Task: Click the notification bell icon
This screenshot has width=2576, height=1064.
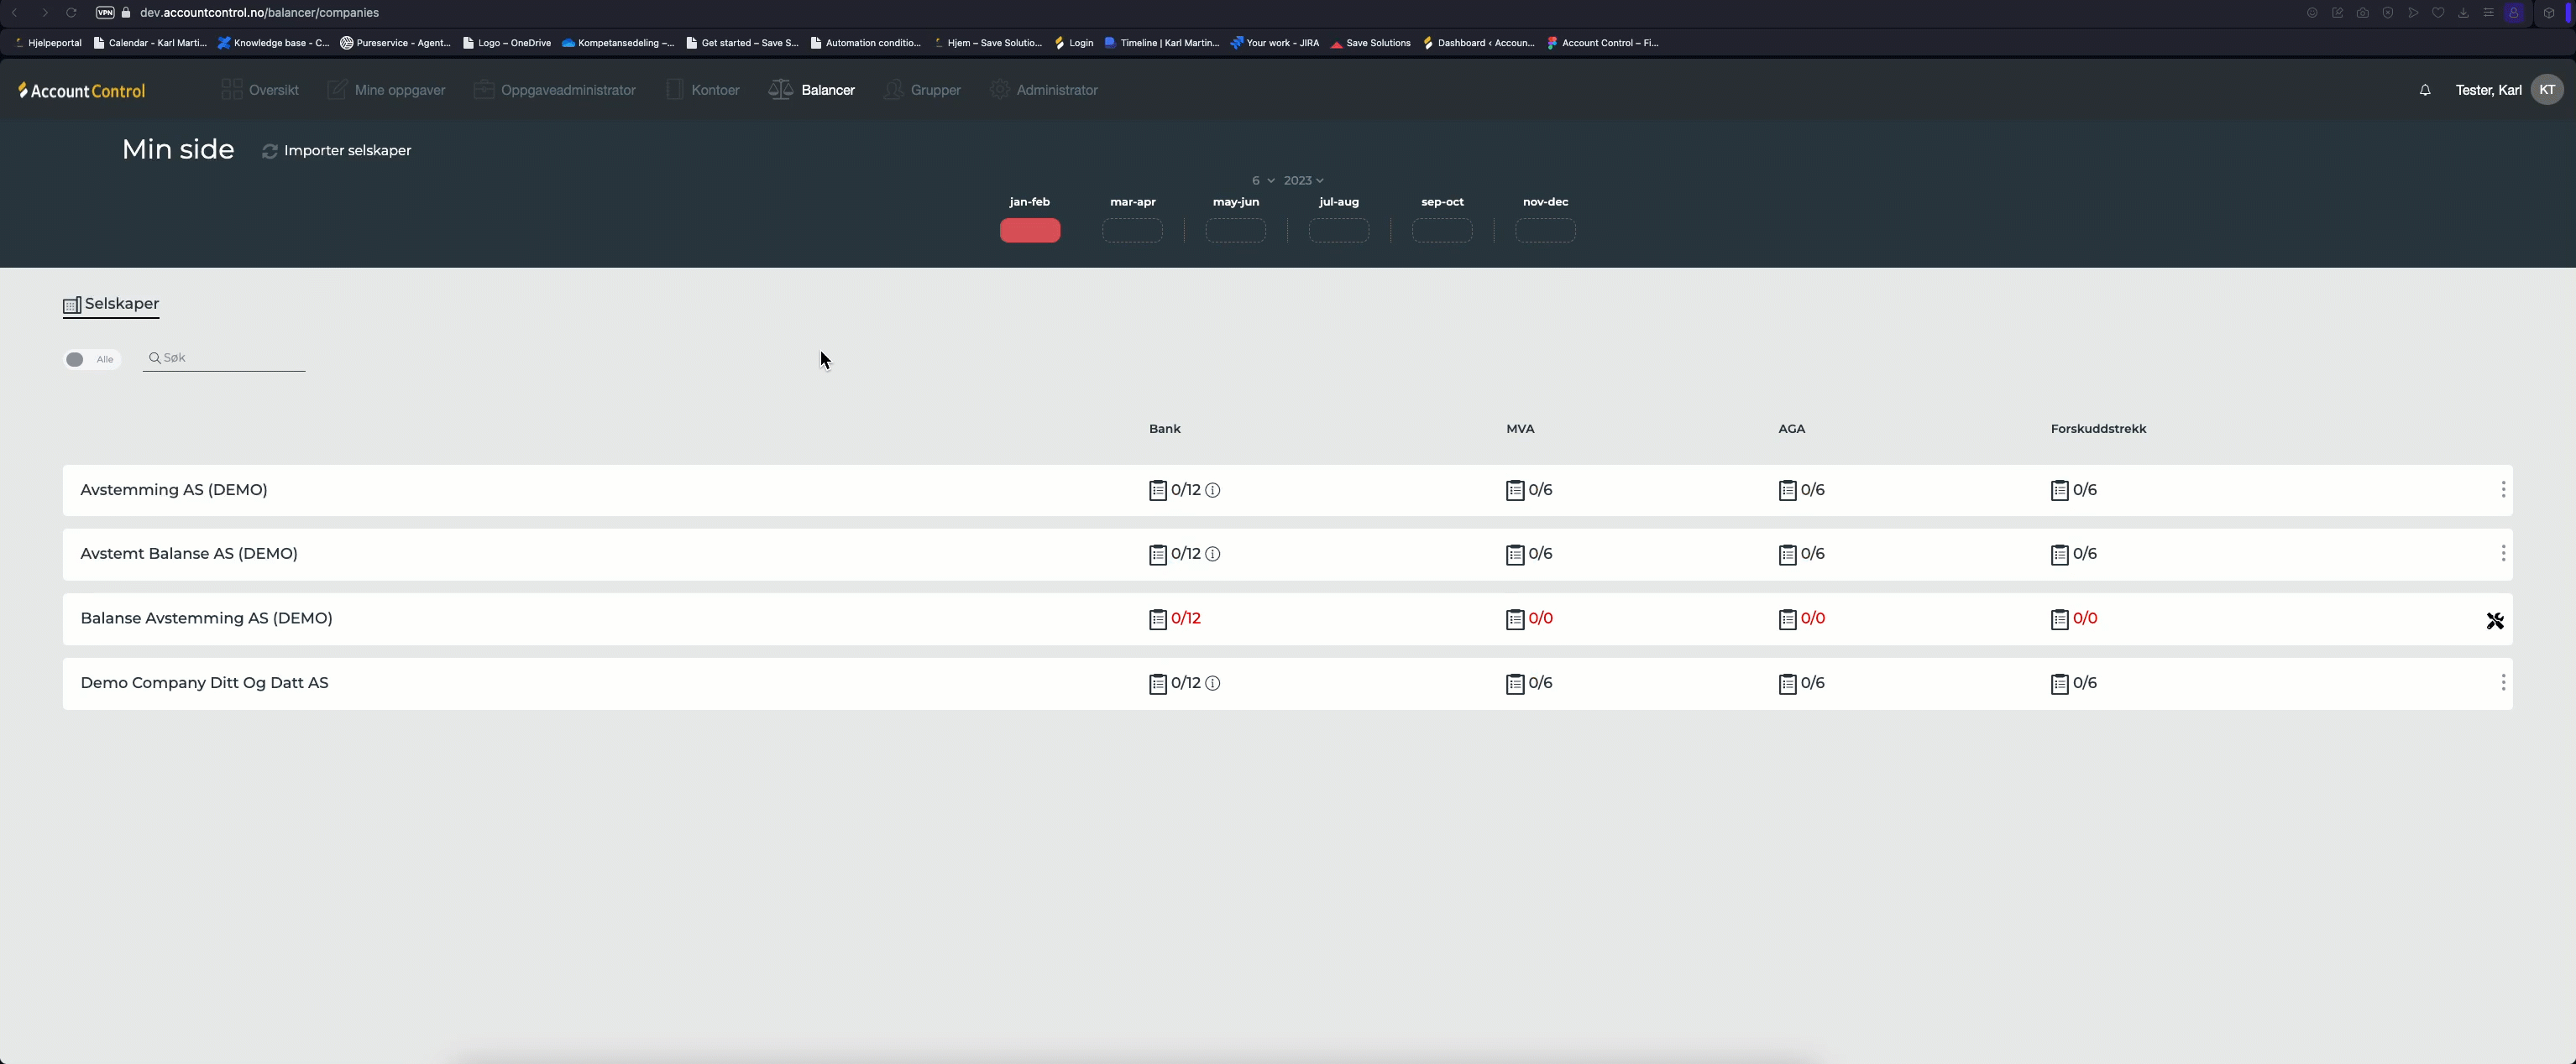Action: (2424, 90)
